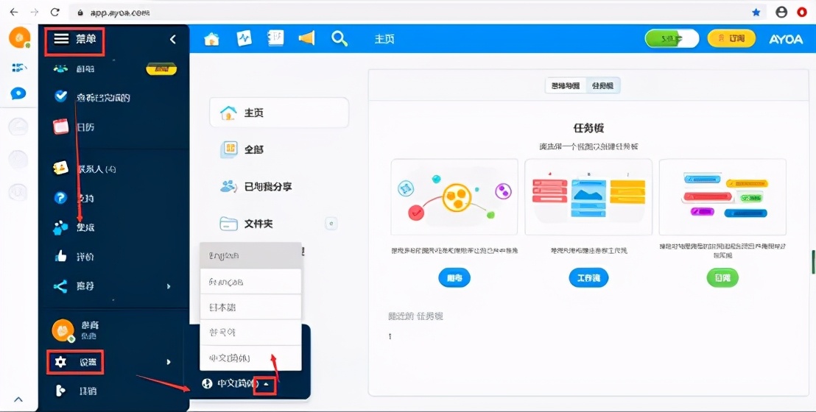Click the red Opera extension icon

click(x=803, y=12)
